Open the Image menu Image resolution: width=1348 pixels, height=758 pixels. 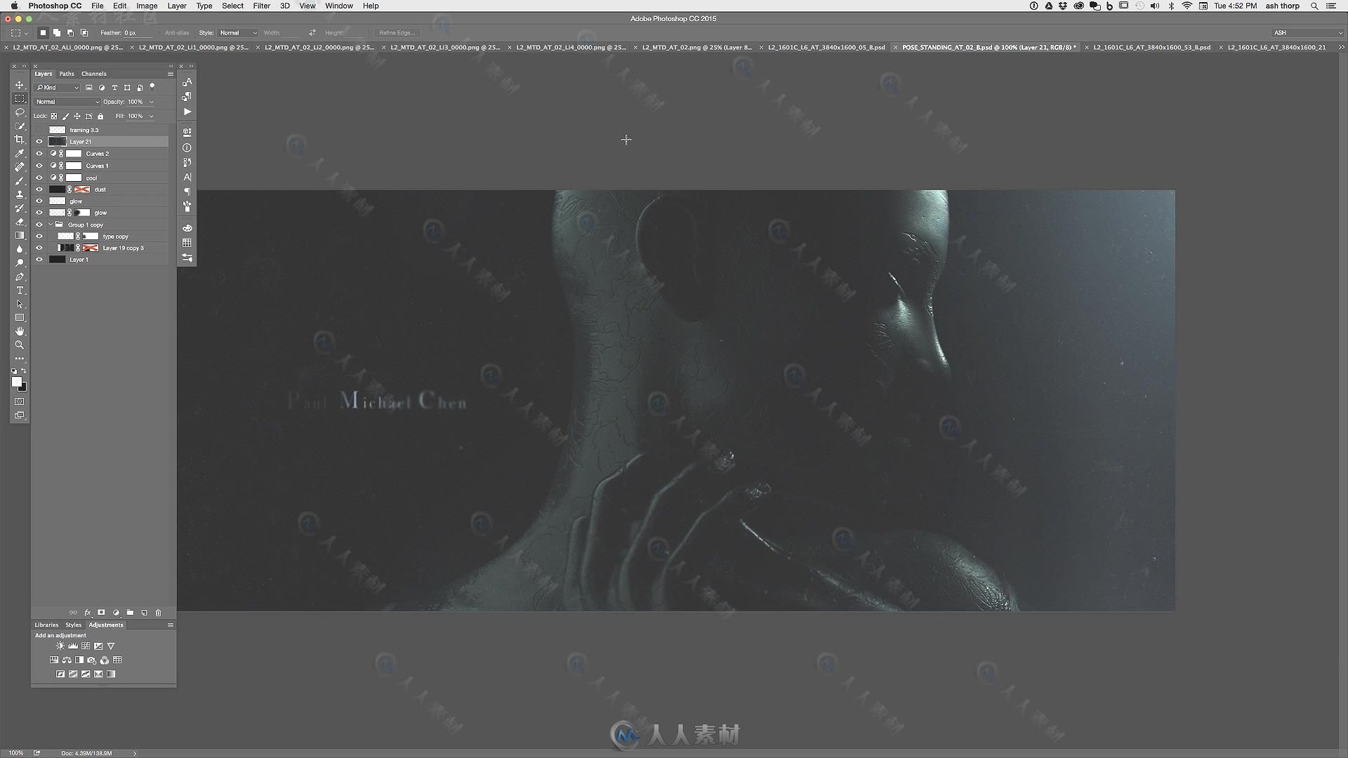[147, 6]
